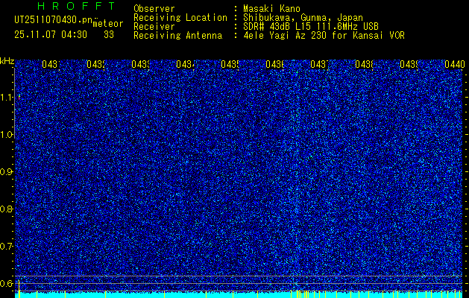Click the Receiving Antenna label

[178, 36]
